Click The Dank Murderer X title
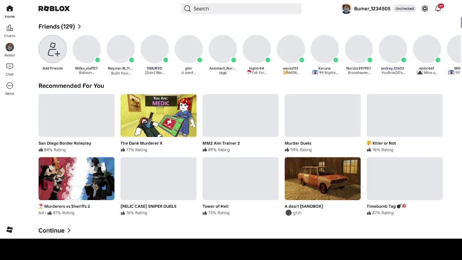462x260 pixels. [141, 143]
